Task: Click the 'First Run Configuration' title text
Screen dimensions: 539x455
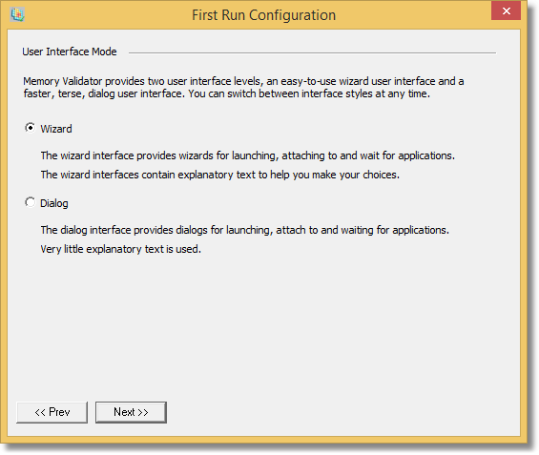Action: [263, 15]
